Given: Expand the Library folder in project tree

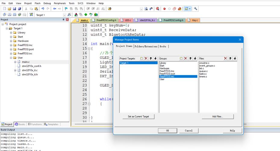Looking at the screenshot, I should pyautogui.click(x=11, y=33).
